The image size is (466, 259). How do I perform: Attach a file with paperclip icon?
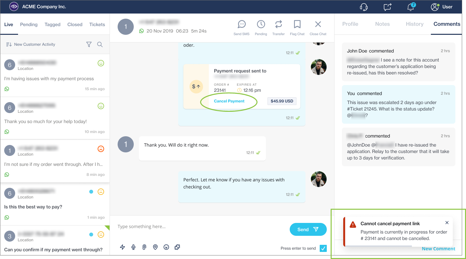(x=144, y=247)
